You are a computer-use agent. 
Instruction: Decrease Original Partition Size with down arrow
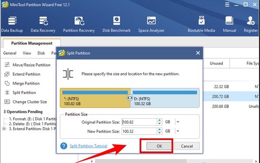pos(159,124)
